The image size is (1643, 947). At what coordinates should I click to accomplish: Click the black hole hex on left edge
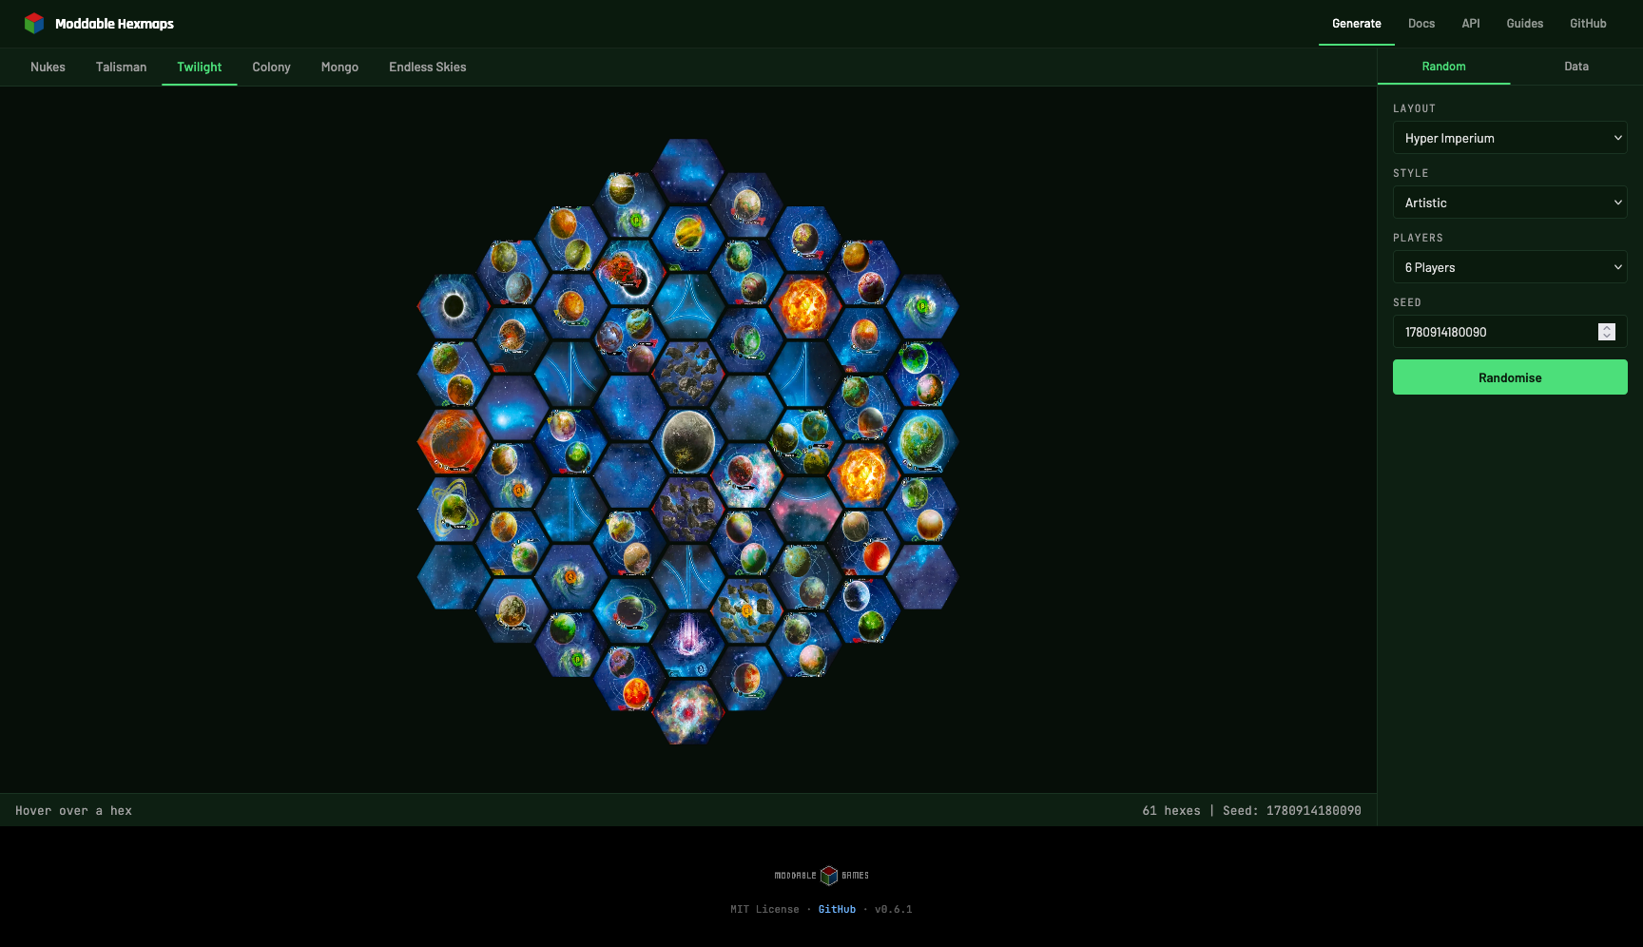pyautogui.click(x=454, y=306)
